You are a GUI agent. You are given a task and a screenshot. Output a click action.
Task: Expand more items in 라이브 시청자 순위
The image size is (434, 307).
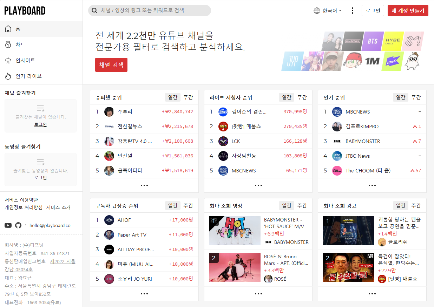(x=258, y=185)
